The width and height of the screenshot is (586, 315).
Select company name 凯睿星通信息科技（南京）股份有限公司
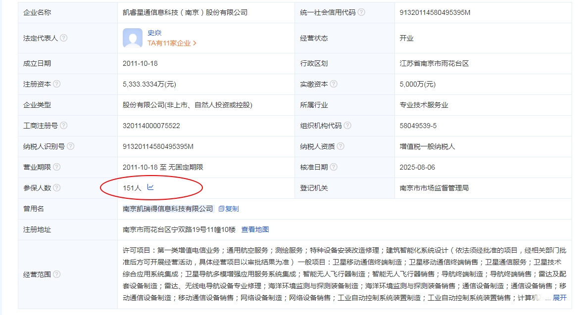tap(185, 12)
